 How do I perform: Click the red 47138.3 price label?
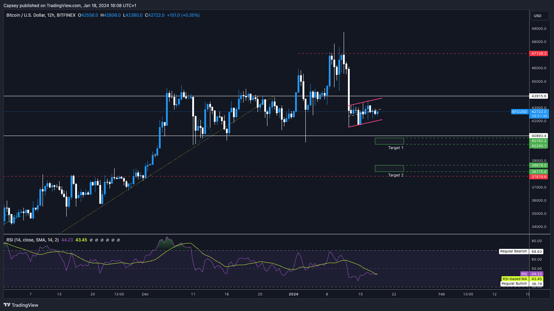point(539,53)
